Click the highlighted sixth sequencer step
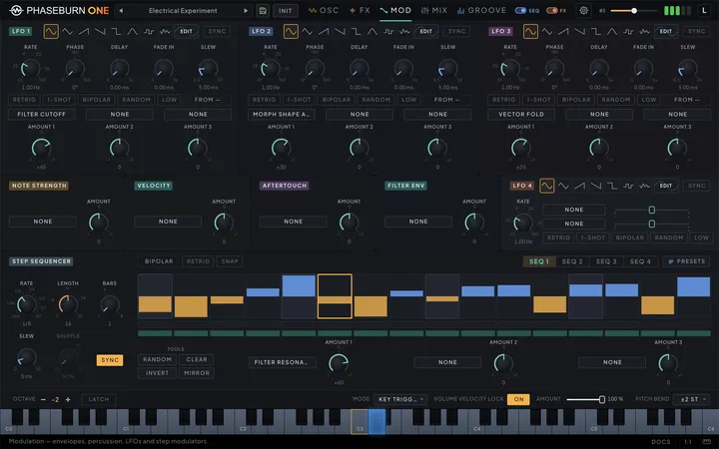Screen dimensions: 719x449 tap(335, 296)
